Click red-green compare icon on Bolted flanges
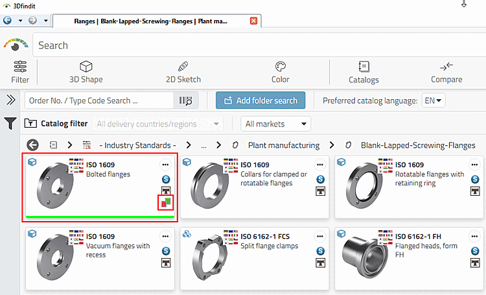This screenshot has height=295, width=486. [166, 203]
